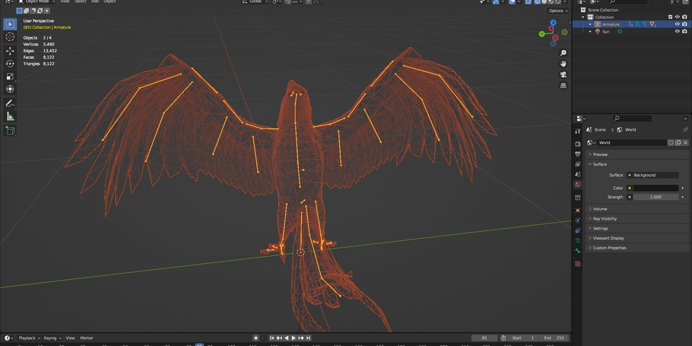Open the World properties tab icon
Screen dimensions: 692x346
pos(578,185)
